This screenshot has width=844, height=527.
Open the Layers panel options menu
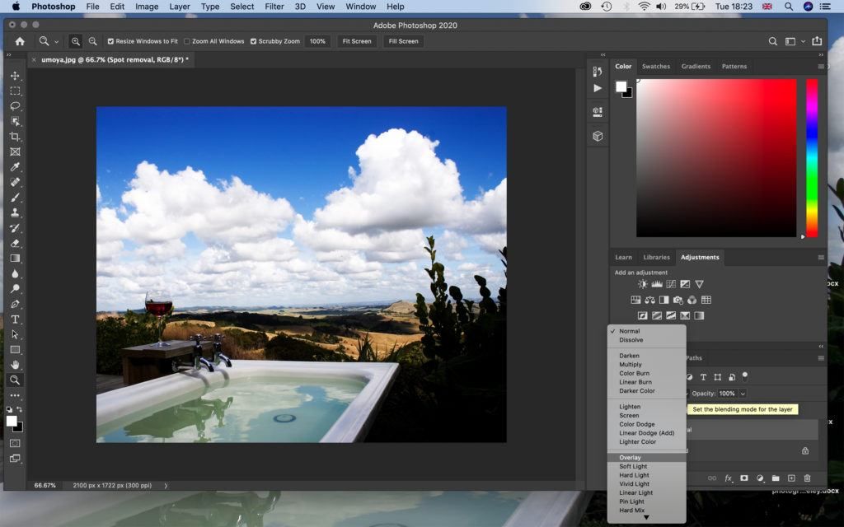[820, 358]
